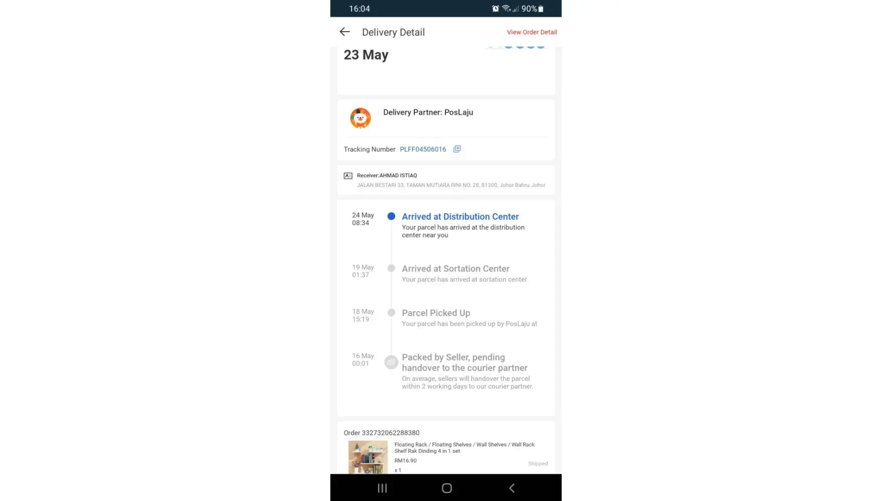Image resolution: width=892 pixels, height=501 pixels.
Task: Tap the Parcel Picked Up timeline dot
Action: click(x=391, y=313)
